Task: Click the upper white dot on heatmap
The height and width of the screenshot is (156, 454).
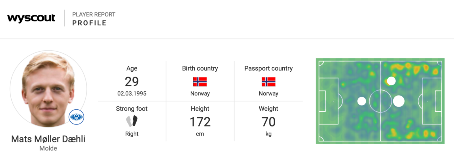Action: click(x=391, y=81)
